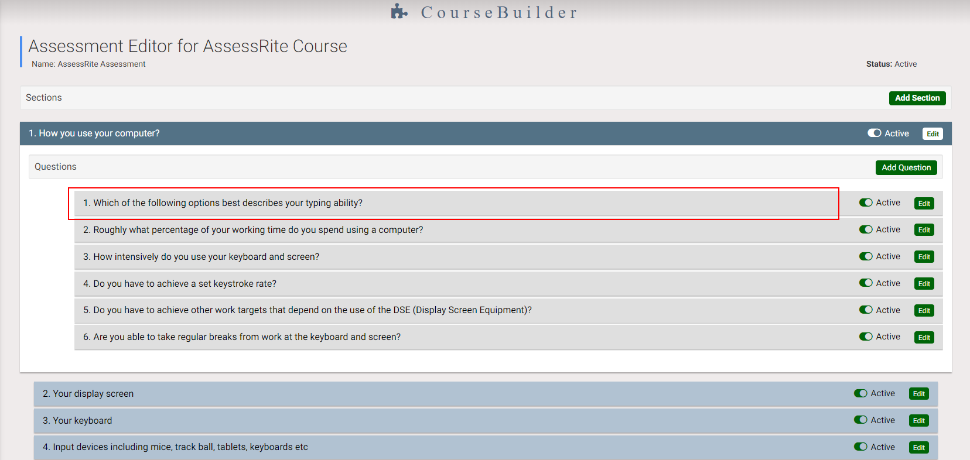970x460 pixels.
Task: Edit the keyboard and screen intensity question
Action: click(x=924, y=257)
